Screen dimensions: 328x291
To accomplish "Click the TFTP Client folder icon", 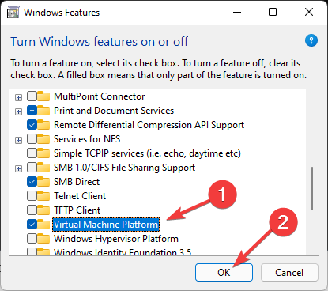I will click(43, 210).
